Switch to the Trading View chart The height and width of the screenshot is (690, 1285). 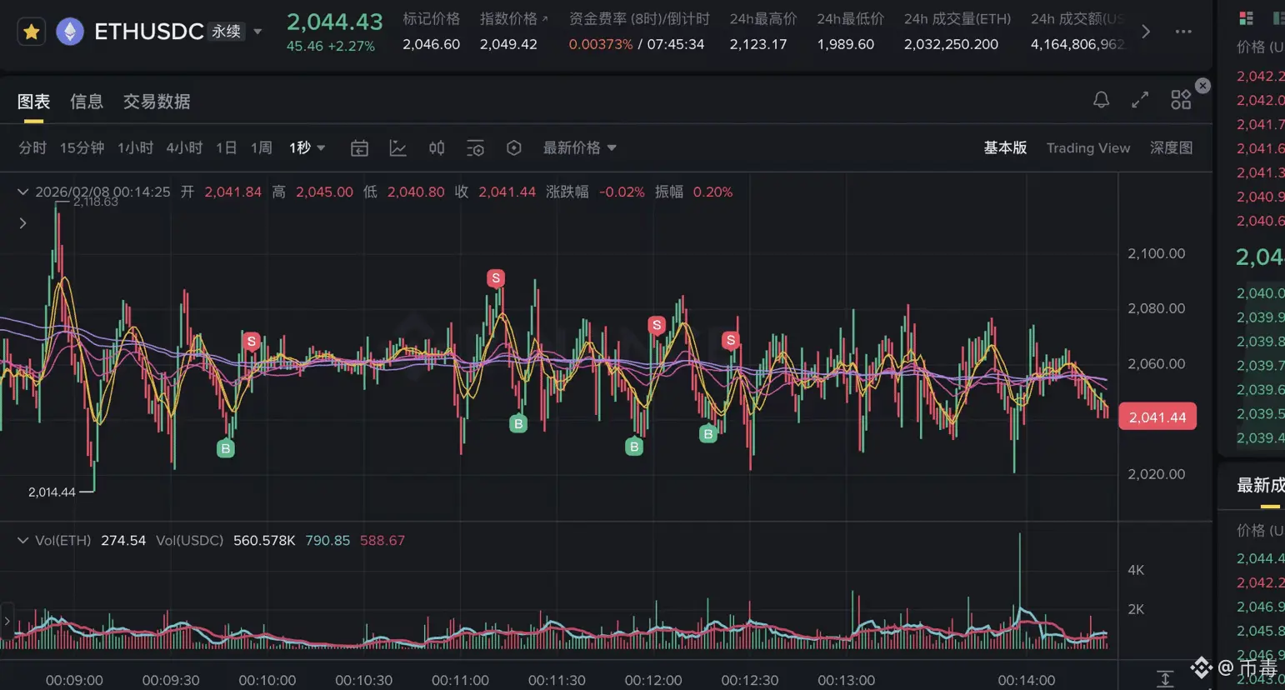tap(1088, 147)
